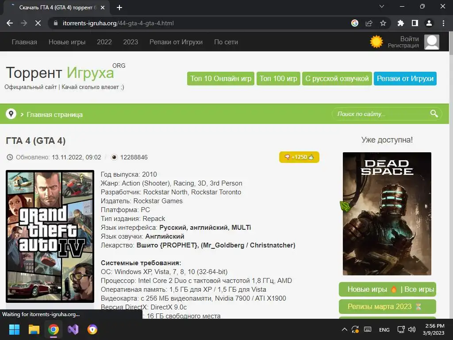Click update date 13.11.2022, 09:02

tap(76, 157)
